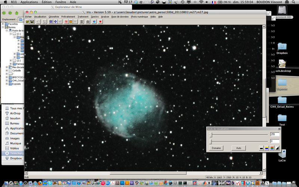Click the open file icon in Iris toolbar
Viewport: 299px width, 187px height.
tap(28, 22)
